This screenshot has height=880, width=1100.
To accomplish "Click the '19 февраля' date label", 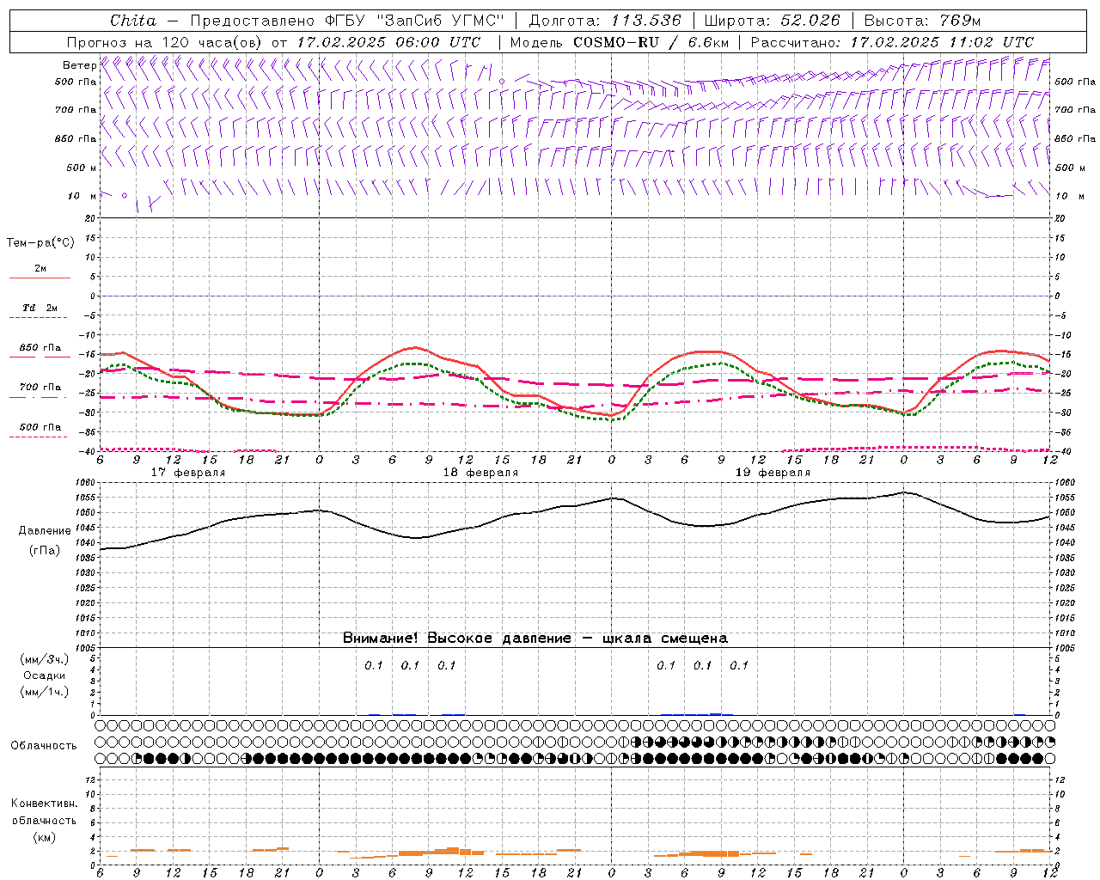I will 773,473.
